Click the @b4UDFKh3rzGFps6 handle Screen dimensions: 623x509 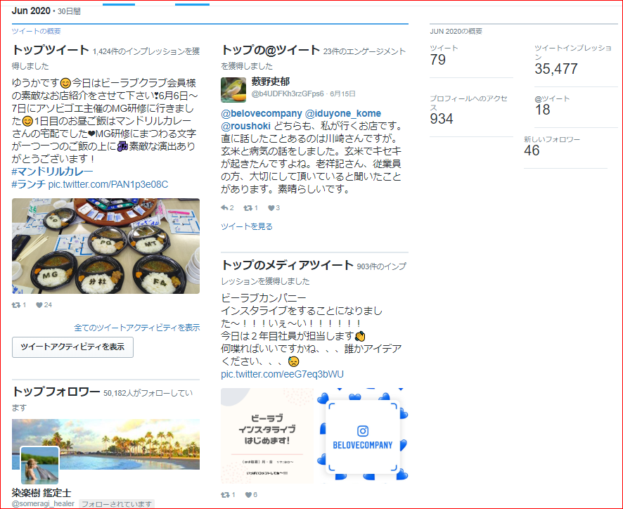pos(288,94)
